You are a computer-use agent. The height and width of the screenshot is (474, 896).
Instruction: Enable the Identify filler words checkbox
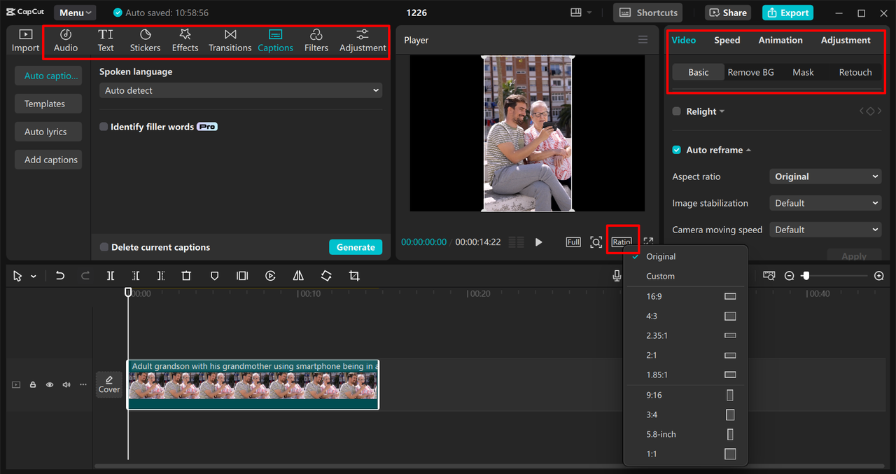[x=104, y=127]
